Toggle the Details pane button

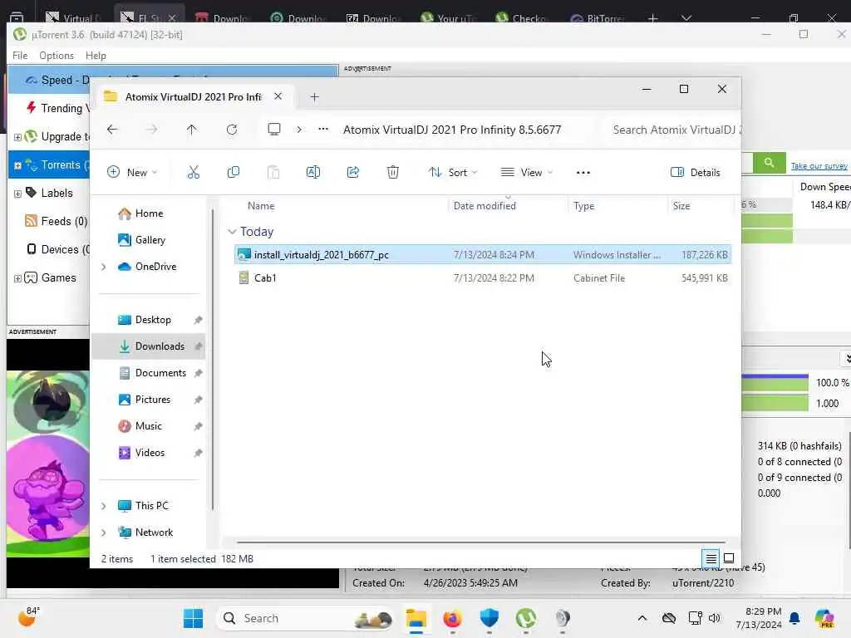696,173
